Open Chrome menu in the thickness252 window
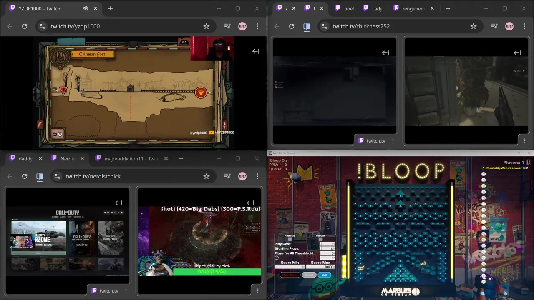This screenshot has height=300, width=534. click(x=524, y=26)
